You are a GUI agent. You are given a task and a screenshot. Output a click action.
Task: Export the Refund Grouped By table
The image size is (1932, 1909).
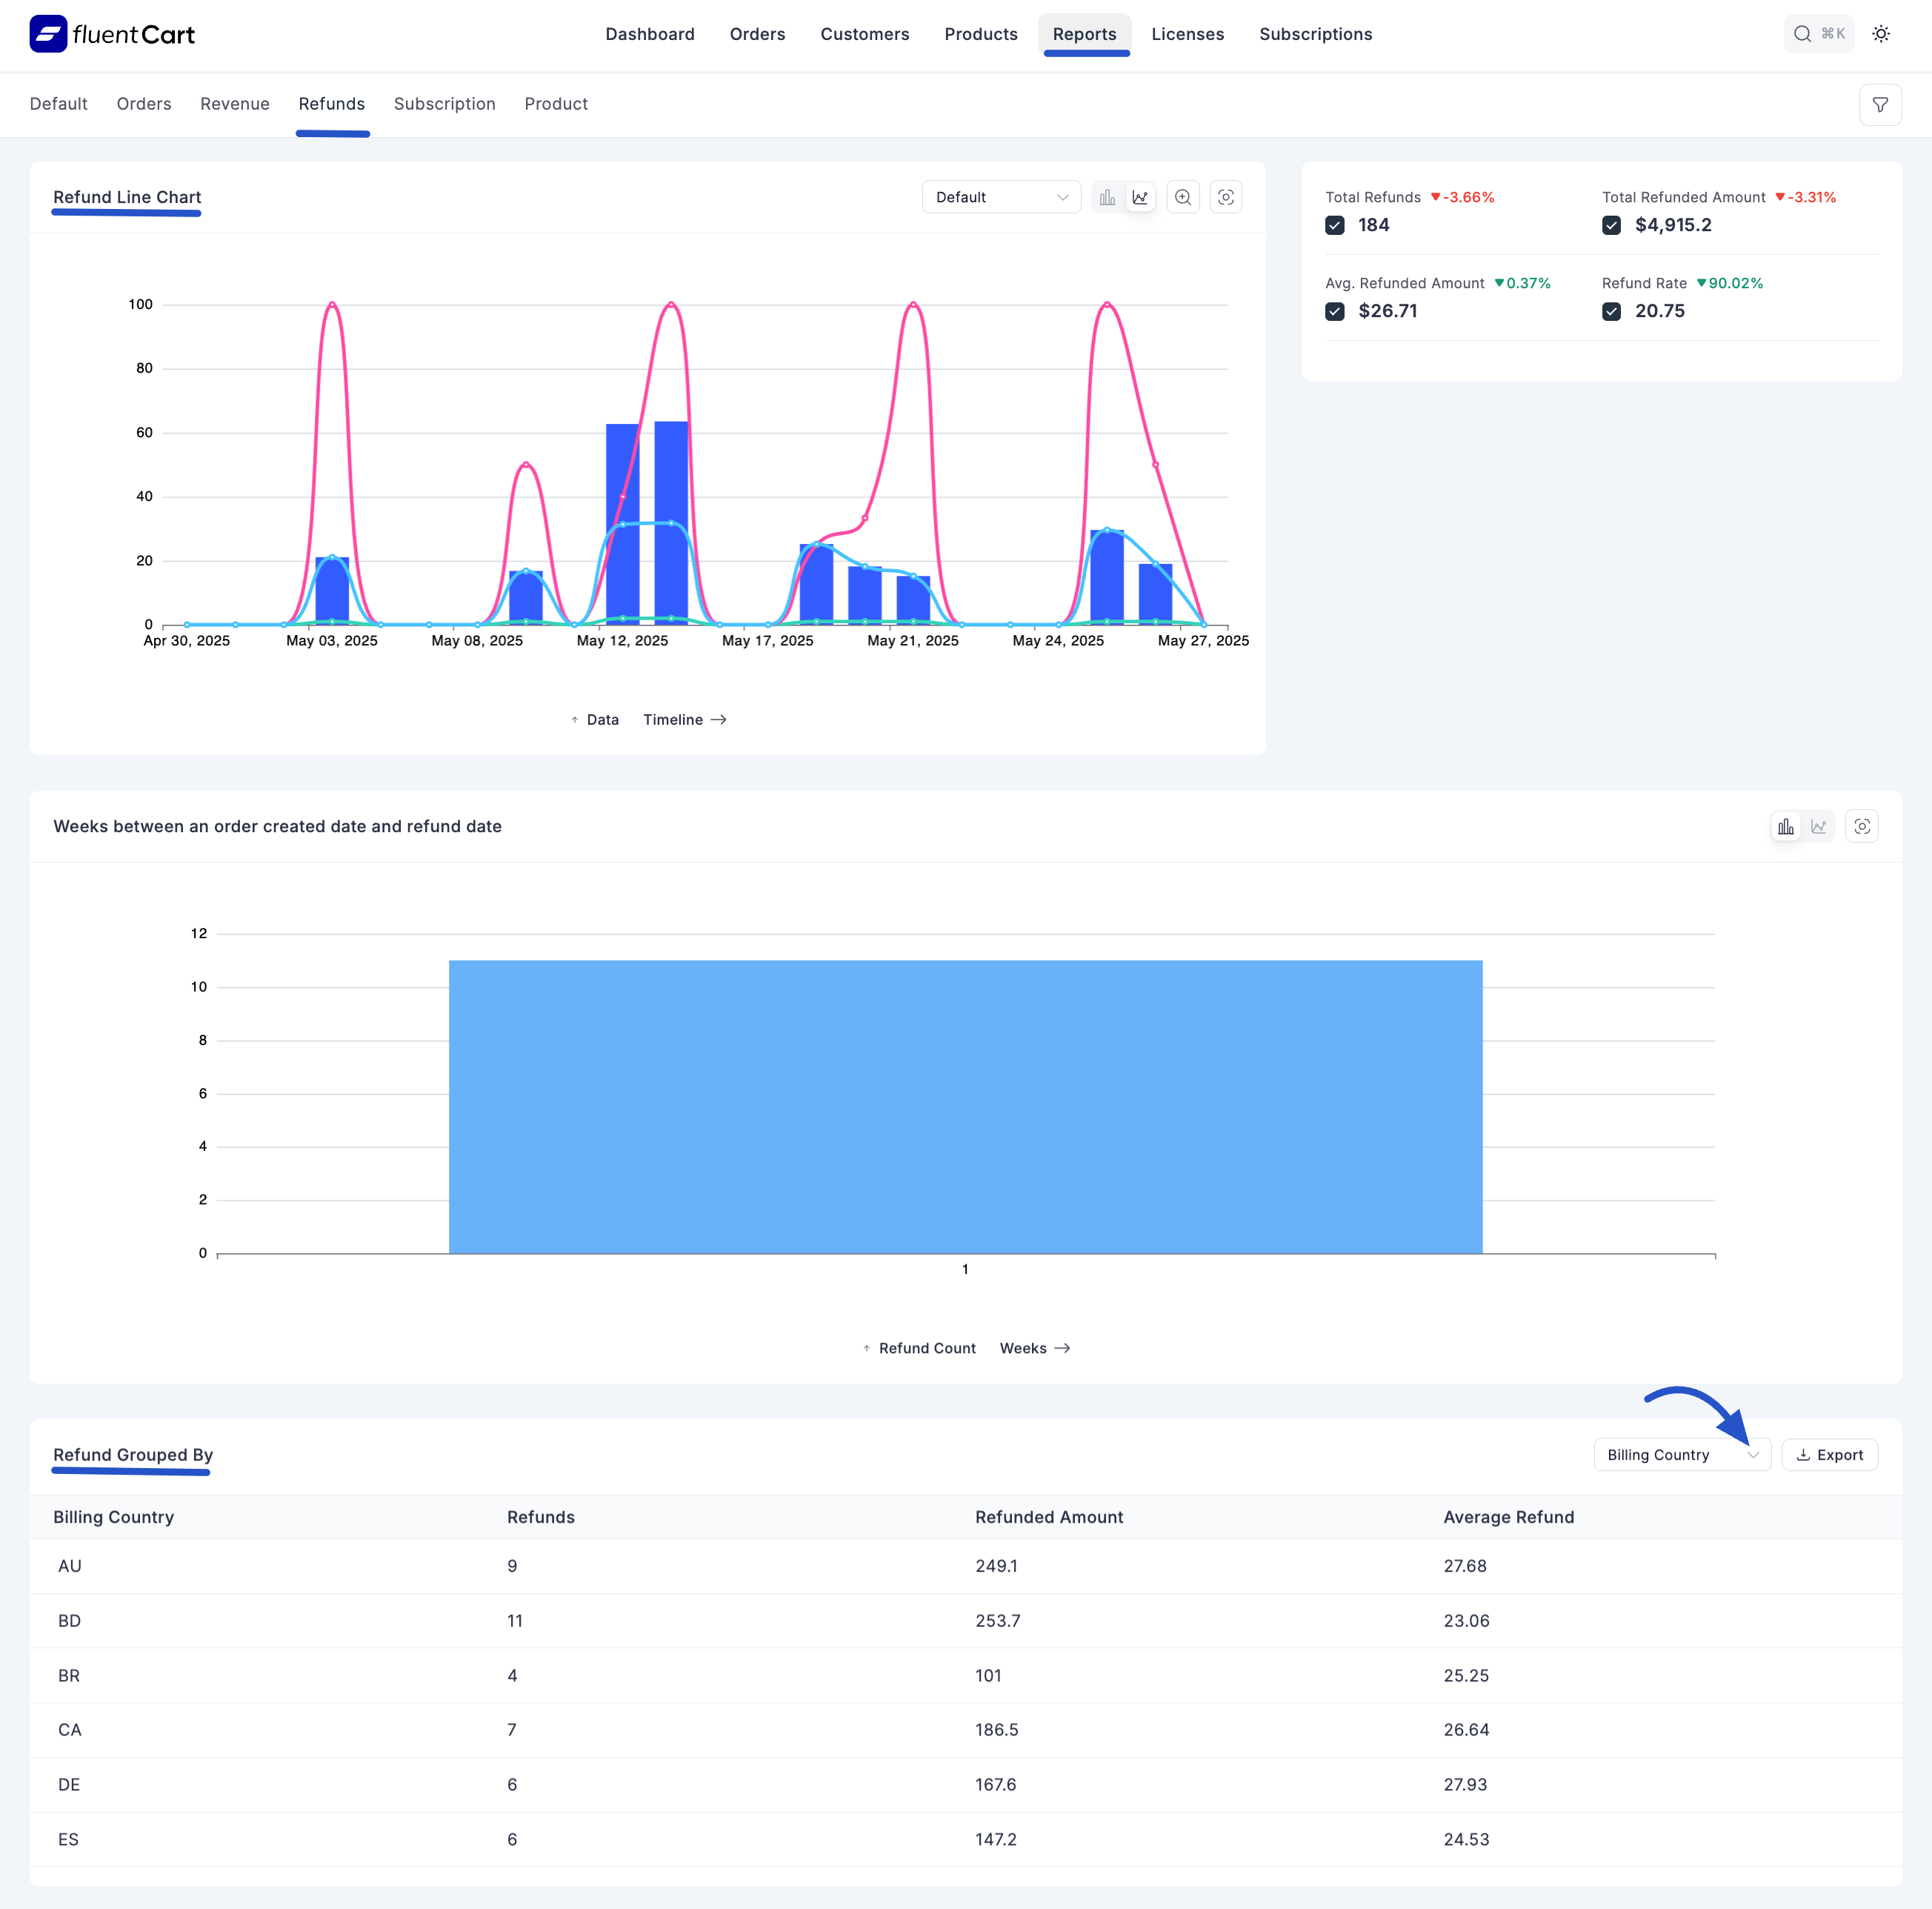pos(1830,1455)
